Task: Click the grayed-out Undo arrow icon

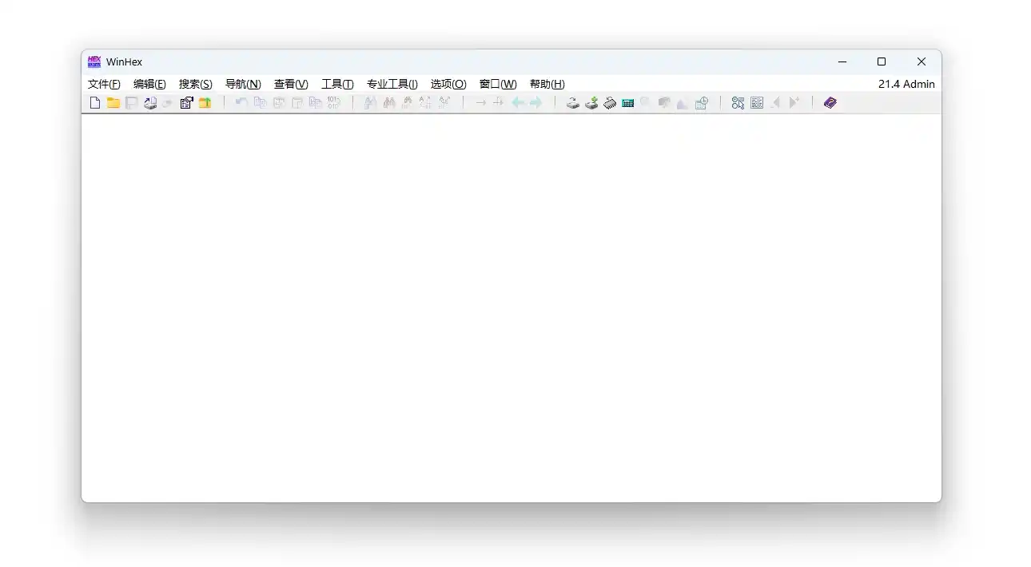Action: click(241, 103)
